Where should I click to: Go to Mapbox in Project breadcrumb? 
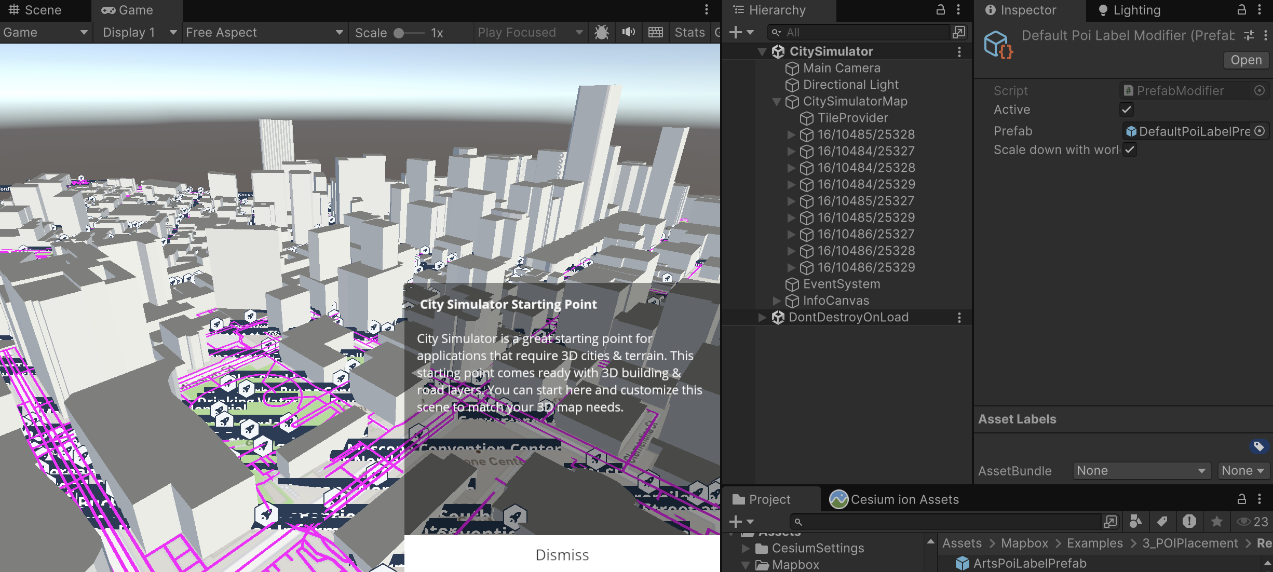click(x=1025, y=543)
